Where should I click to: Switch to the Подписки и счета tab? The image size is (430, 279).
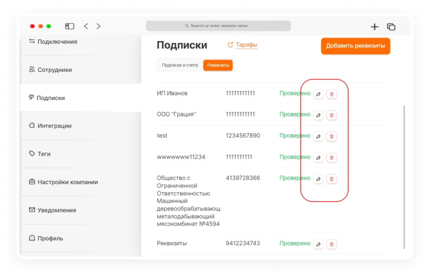click(180, 65)
